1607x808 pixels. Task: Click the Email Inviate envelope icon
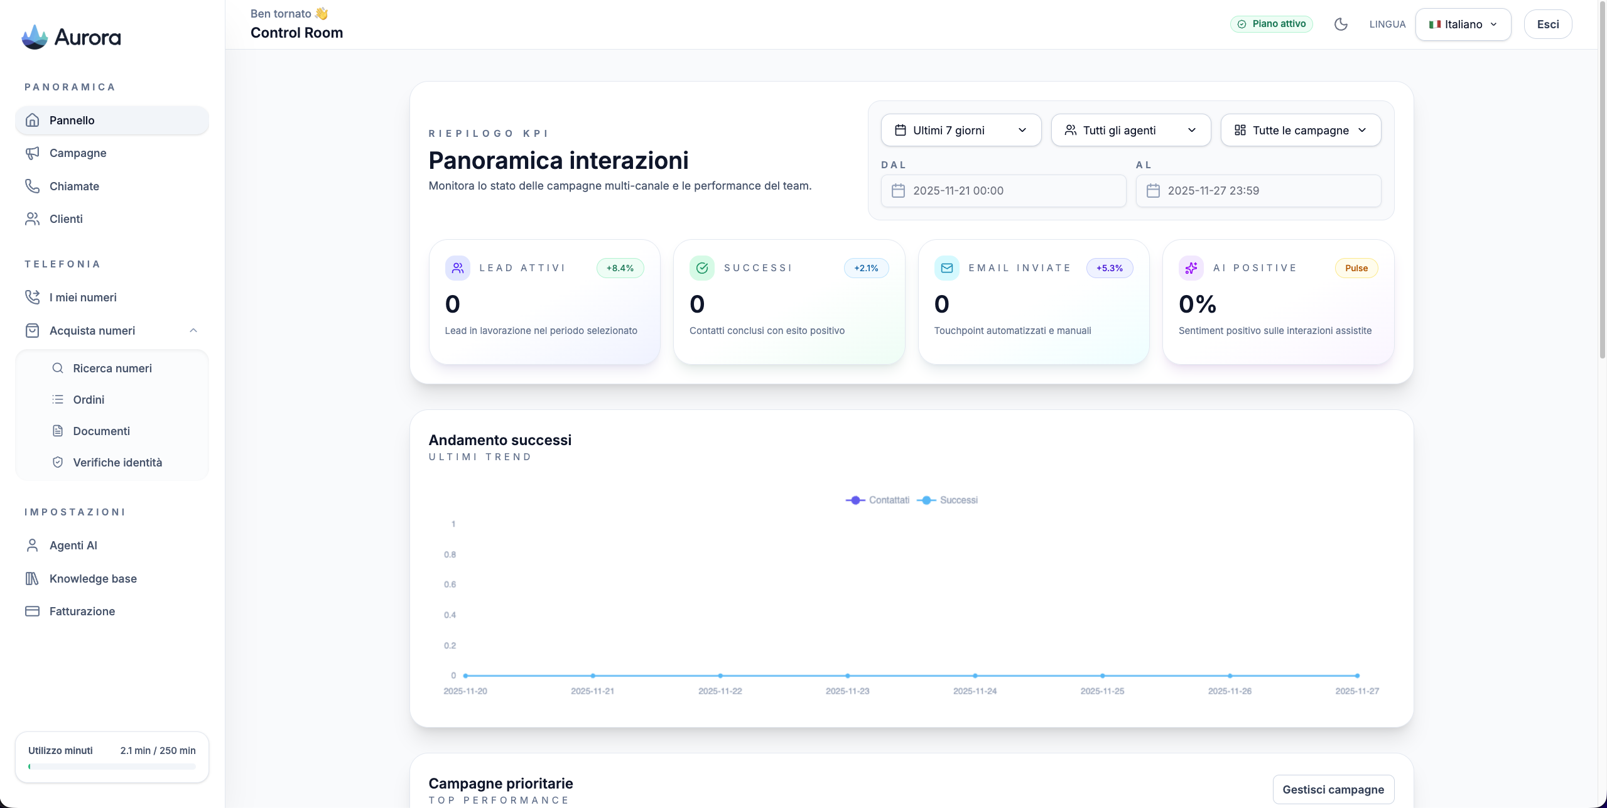(x=947, y=268)
